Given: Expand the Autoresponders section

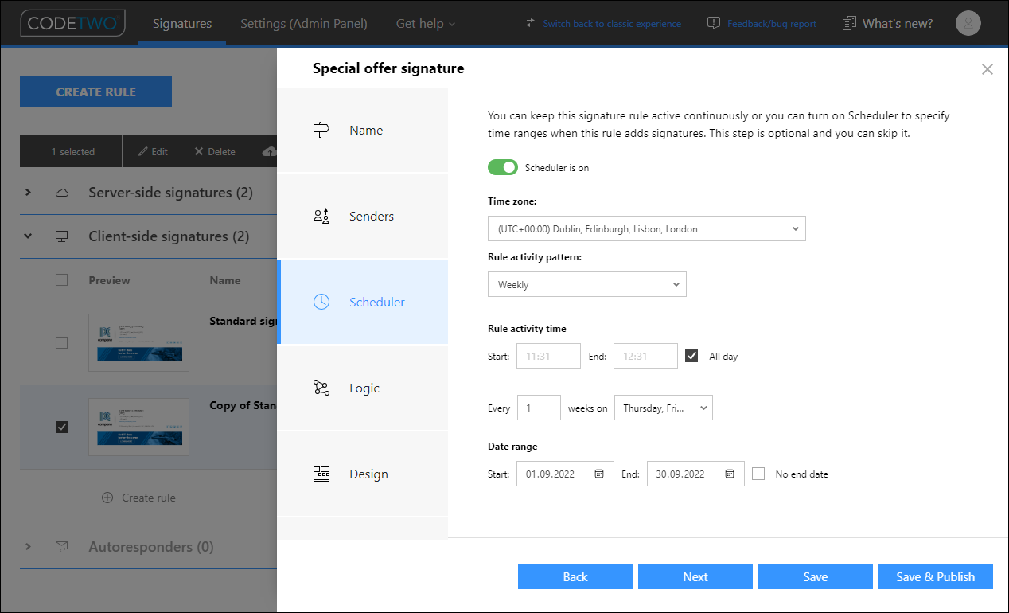Looking at the screenshot, I should point(28,547).
